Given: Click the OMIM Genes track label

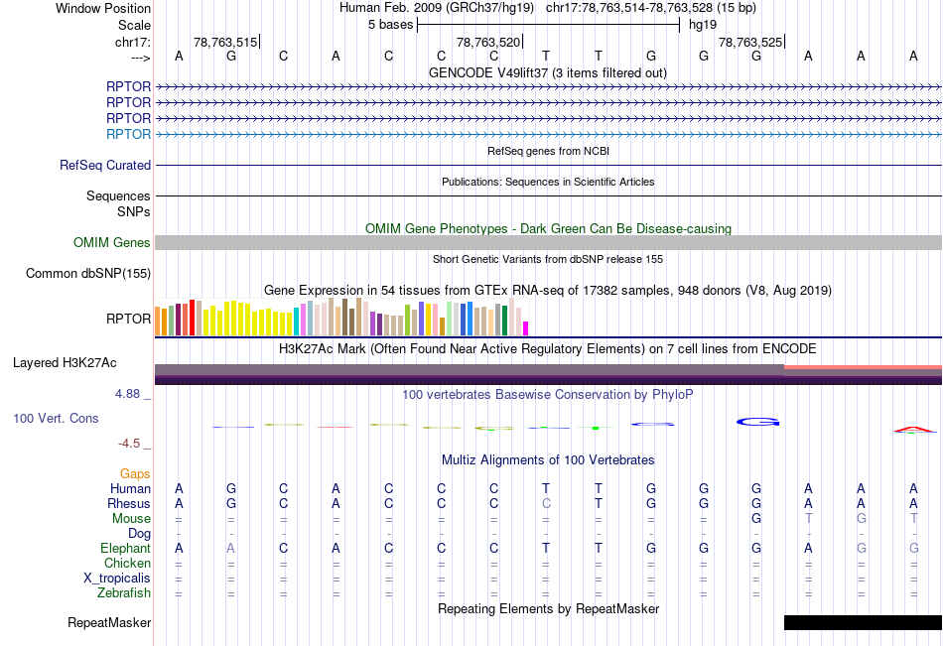Looking at the screenshot, I should (112, 242).
